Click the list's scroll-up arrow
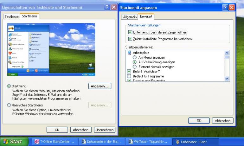244x146 pixels. [x=227, y=53]
